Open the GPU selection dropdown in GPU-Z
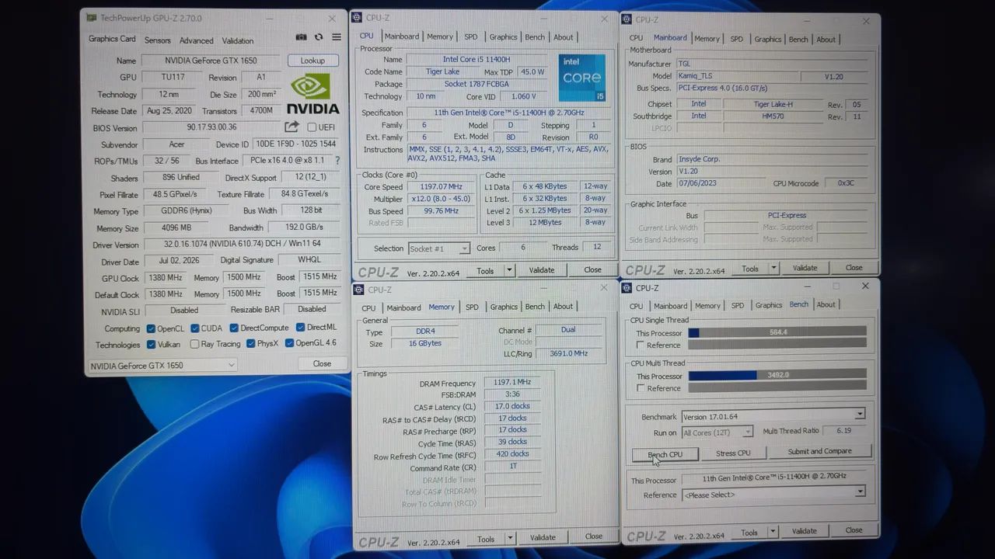 [x=162, y=365]
